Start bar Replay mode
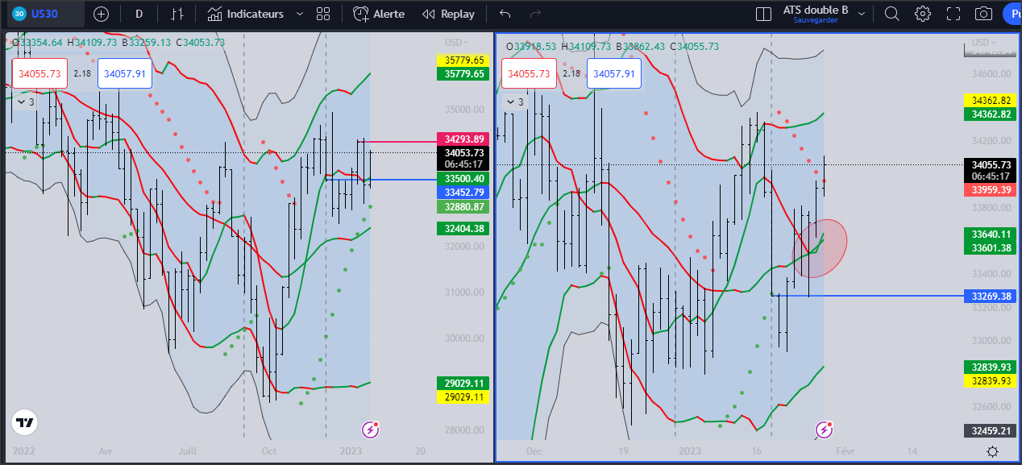 [x=449, y=14]
